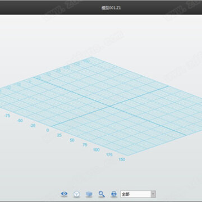The height and width of the screenshot is (202, 202).
Task: Toggle the eye view visibility icon
Action: pos(64,194)
